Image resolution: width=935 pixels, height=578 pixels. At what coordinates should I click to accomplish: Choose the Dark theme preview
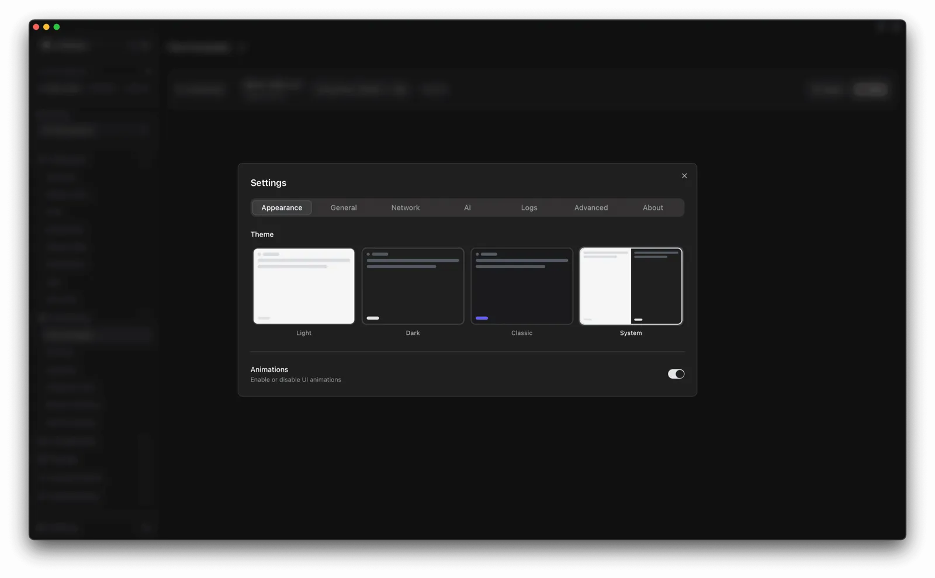413,286
